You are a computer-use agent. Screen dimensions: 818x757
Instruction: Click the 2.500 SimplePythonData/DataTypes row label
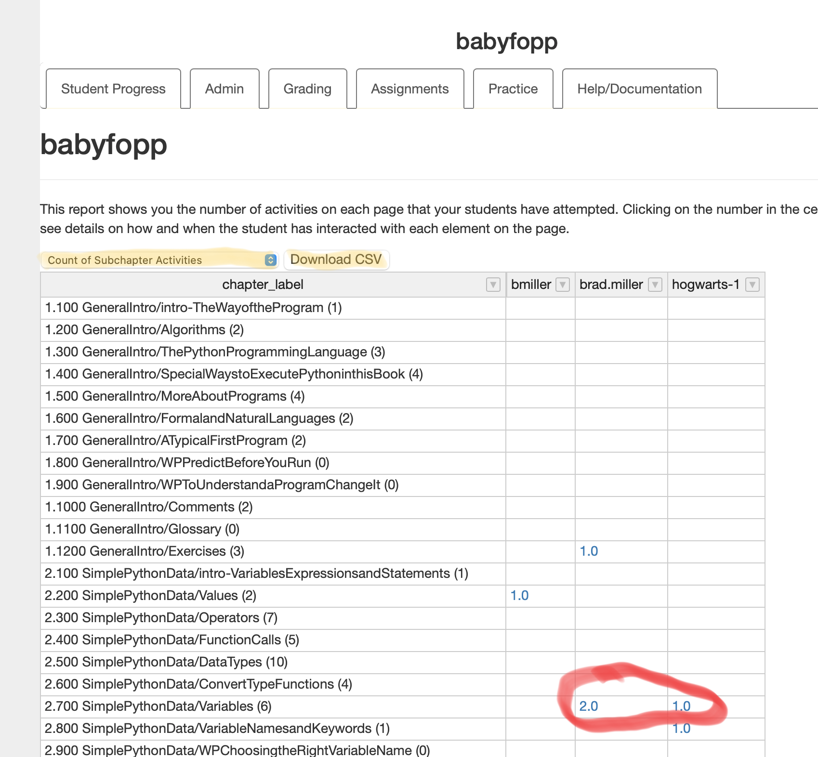[166, 662]
